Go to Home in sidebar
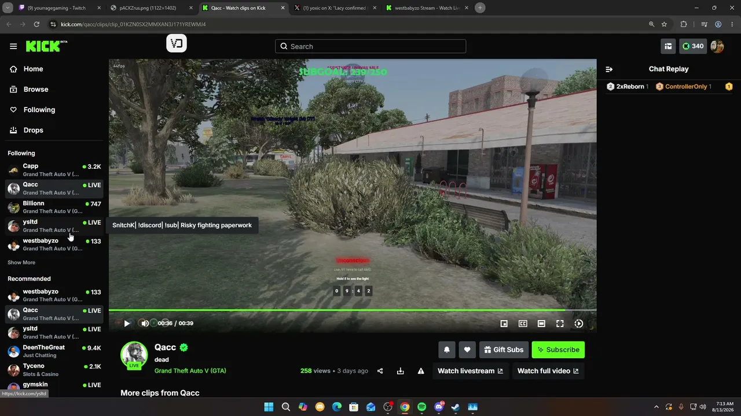The image size is (741, 416). [33, 69]
